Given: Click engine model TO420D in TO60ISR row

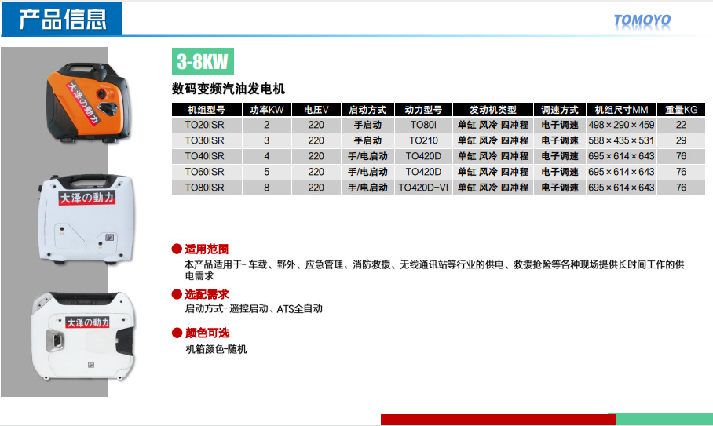Looking at the screenshot, I should tap(423, 172).
